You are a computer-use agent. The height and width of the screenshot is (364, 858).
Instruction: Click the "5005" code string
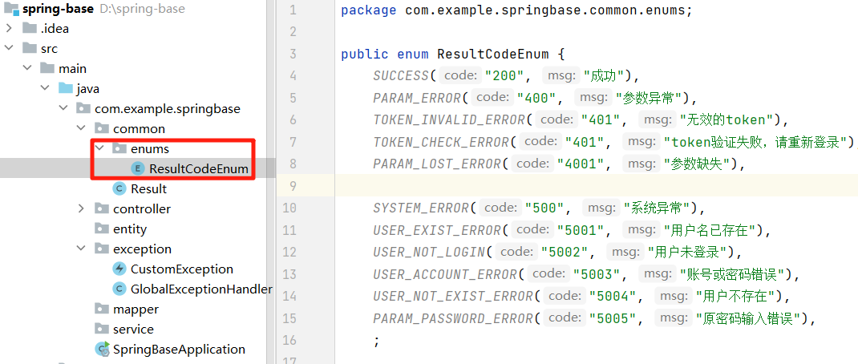pos(613,318)
